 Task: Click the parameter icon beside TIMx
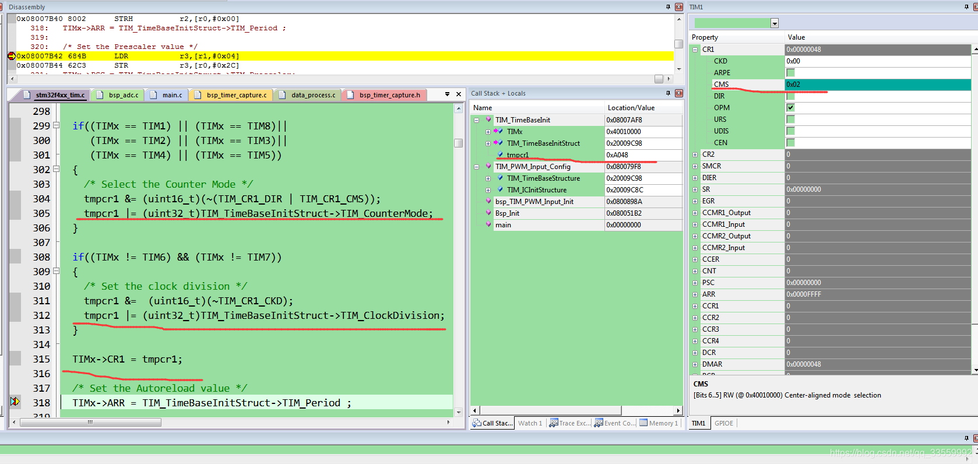(498, 131)
